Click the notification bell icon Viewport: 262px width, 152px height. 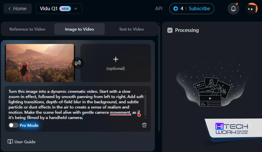pos(233,9)
